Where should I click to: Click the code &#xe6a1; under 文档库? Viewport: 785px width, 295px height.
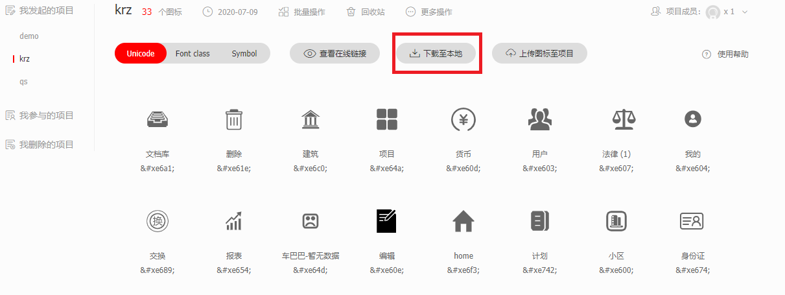click(x=158, y=168)
